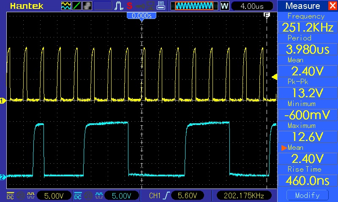
Task: Click the red S status icon
Action: [x=129, y=6]
